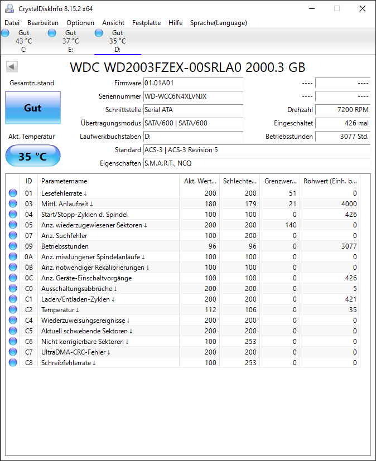This screenshot has height=461, width=376.
Task: Open the Sprache(Language) menu
Action: click(x=219, y=23)
